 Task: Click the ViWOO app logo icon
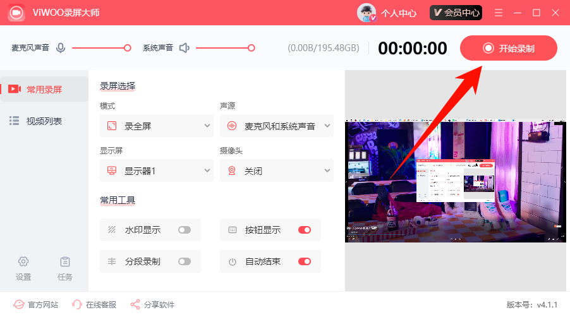[x=16, y=13]
